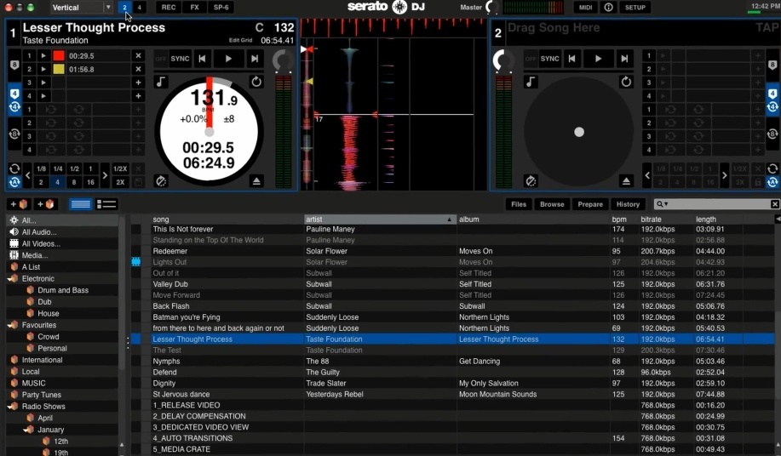Add cue point in slot 3 on deck 1

click(139, 83)
